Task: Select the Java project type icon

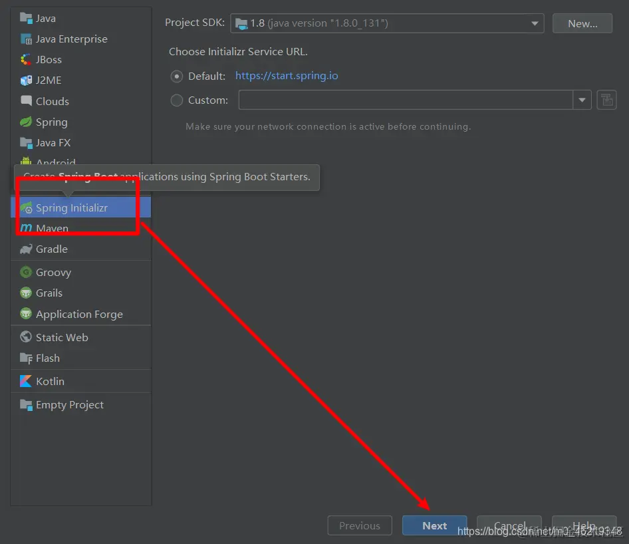Action: 26,19
